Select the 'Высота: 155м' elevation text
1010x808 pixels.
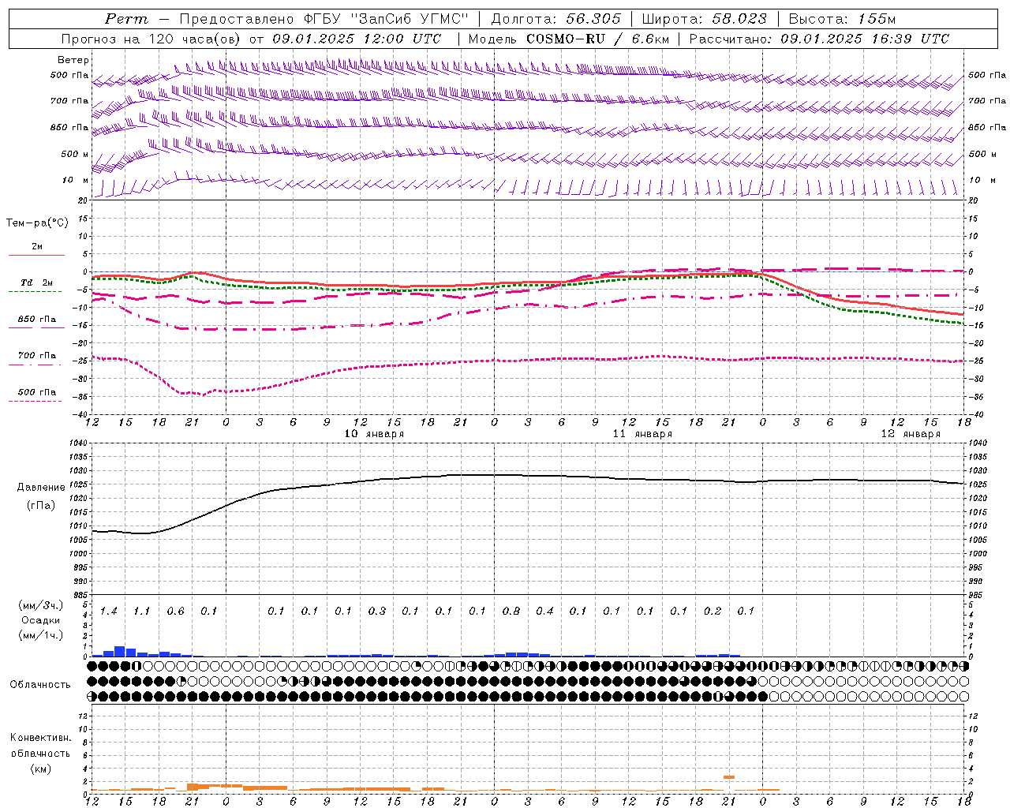843,19
